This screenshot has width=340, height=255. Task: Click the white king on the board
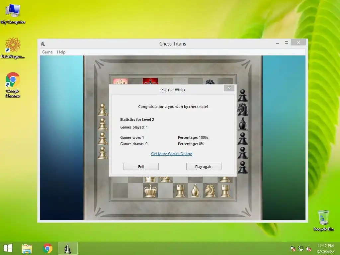point(150,191)
